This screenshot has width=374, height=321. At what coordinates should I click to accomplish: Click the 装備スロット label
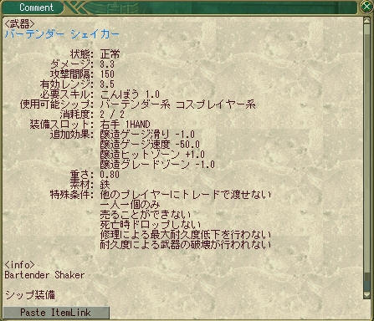(x=62, y=125)
